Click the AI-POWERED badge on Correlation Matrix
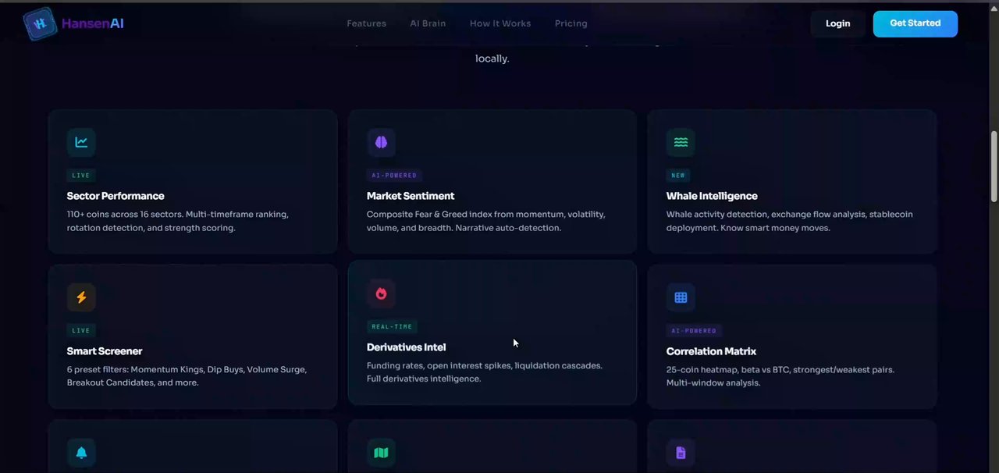The image size is (999, 473). [694, 331]
